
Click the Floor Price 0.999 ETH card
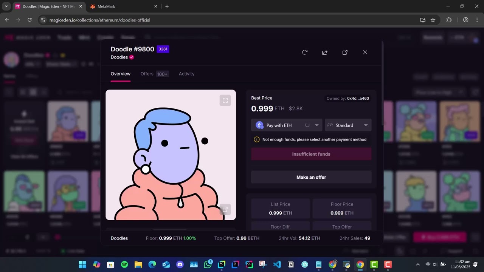342,209
